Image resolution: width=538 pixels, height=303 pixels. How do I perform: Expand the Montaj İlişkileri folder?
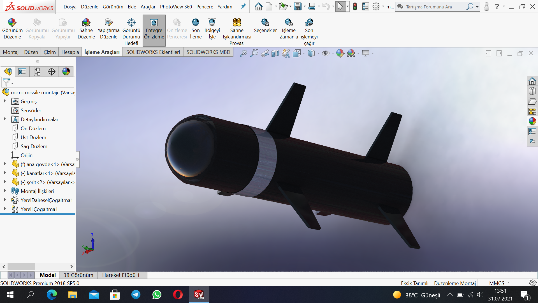5,191
